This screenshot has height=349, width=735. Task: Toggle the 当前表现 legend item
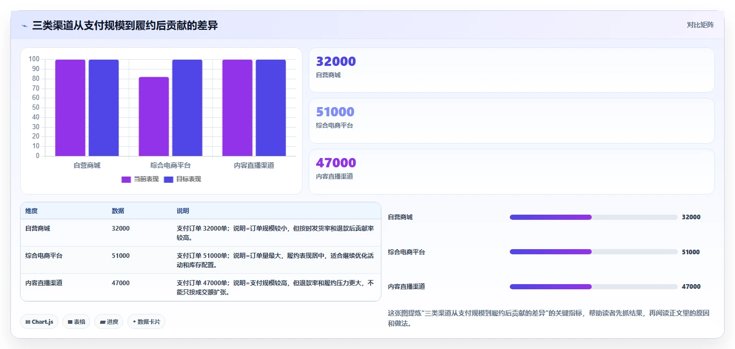coord(140,179)
